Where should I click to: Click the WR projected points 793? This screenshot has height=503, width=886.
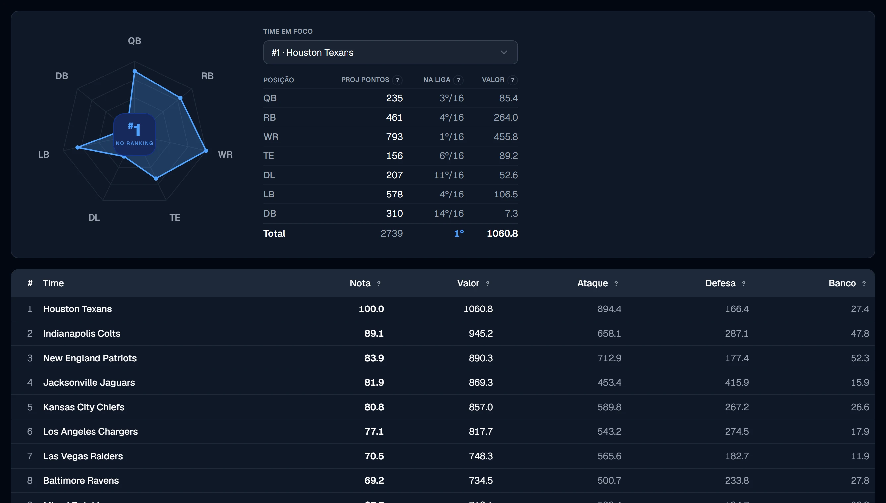pyautogui.click(x=395, y=137)
